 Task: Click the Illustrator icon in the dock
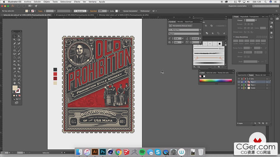[94, 152]
